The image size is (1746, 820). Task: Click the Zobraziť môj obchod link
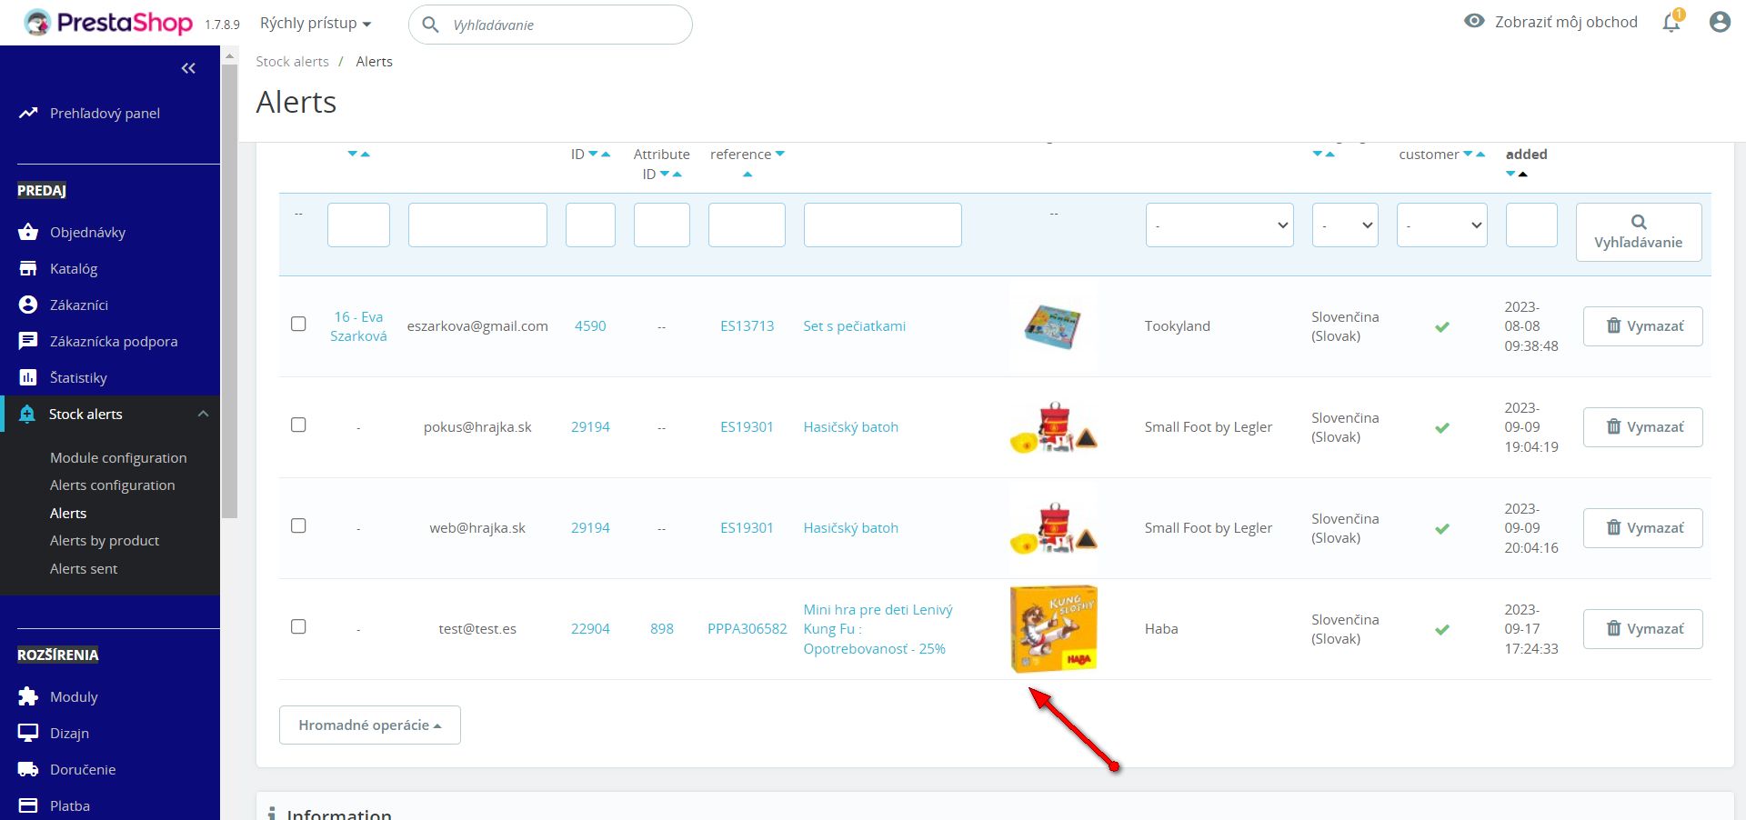tap(1550, 22)
